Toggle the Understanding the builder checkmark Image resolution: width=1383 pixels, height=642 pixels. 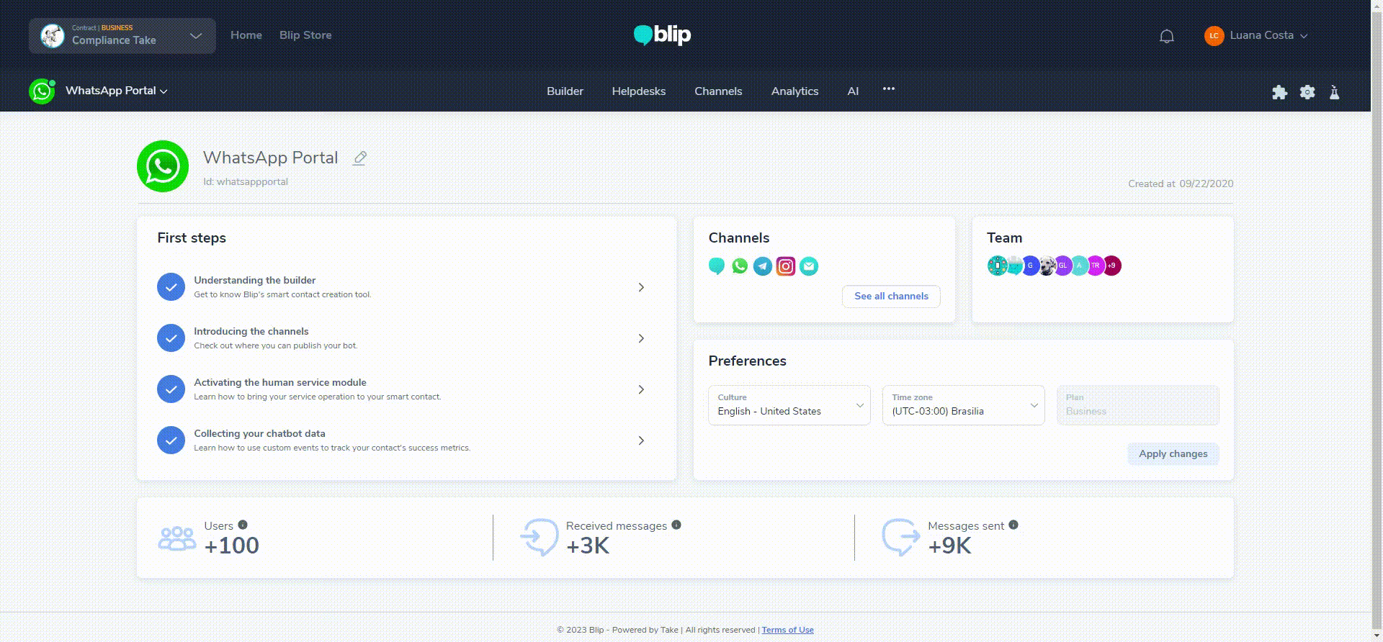171,286
